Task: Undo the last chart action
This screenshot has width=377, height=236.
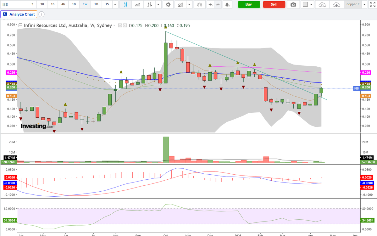Action: pos(210,4)
